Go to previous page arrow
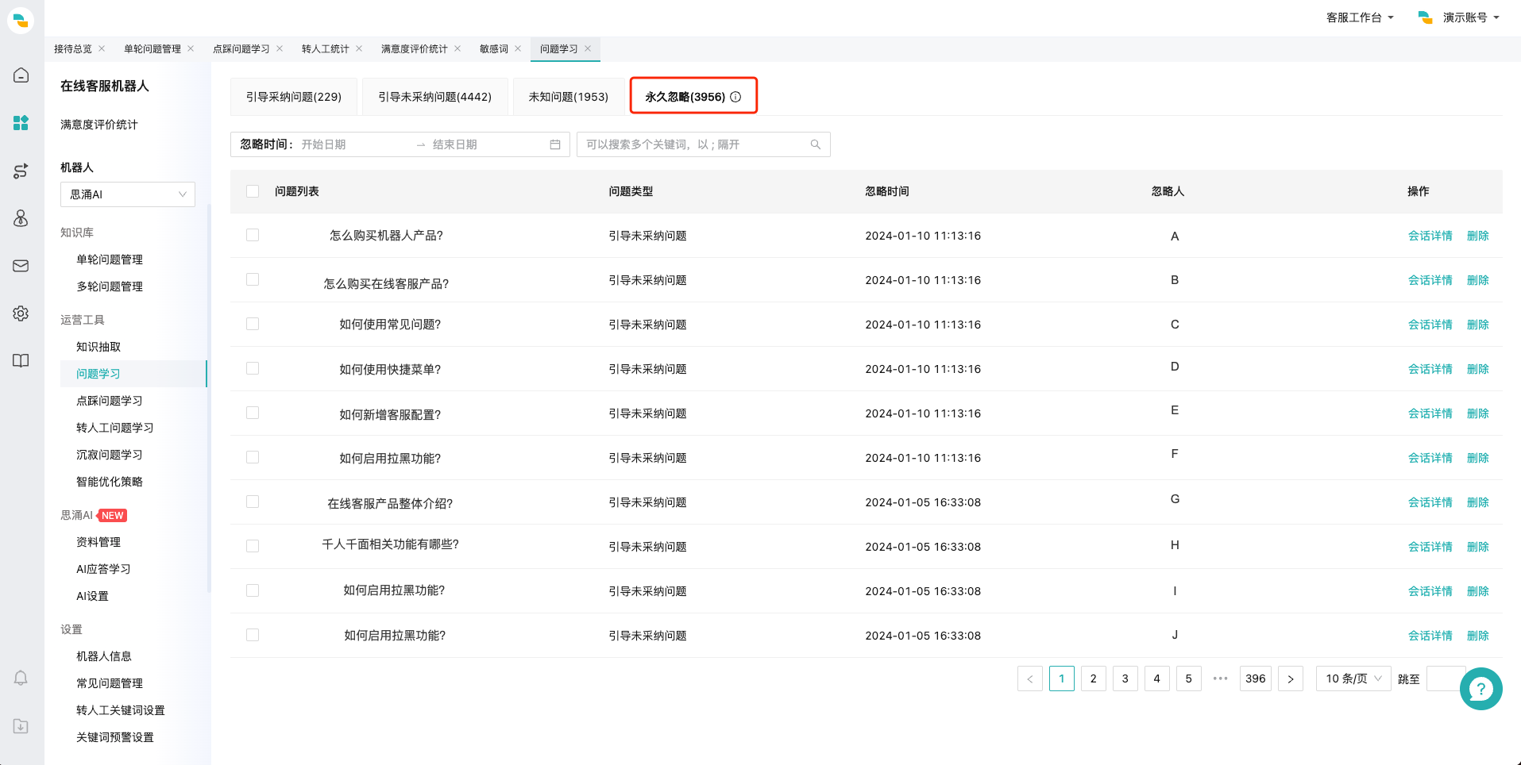1521x765 pixels. coord(1030,679)
